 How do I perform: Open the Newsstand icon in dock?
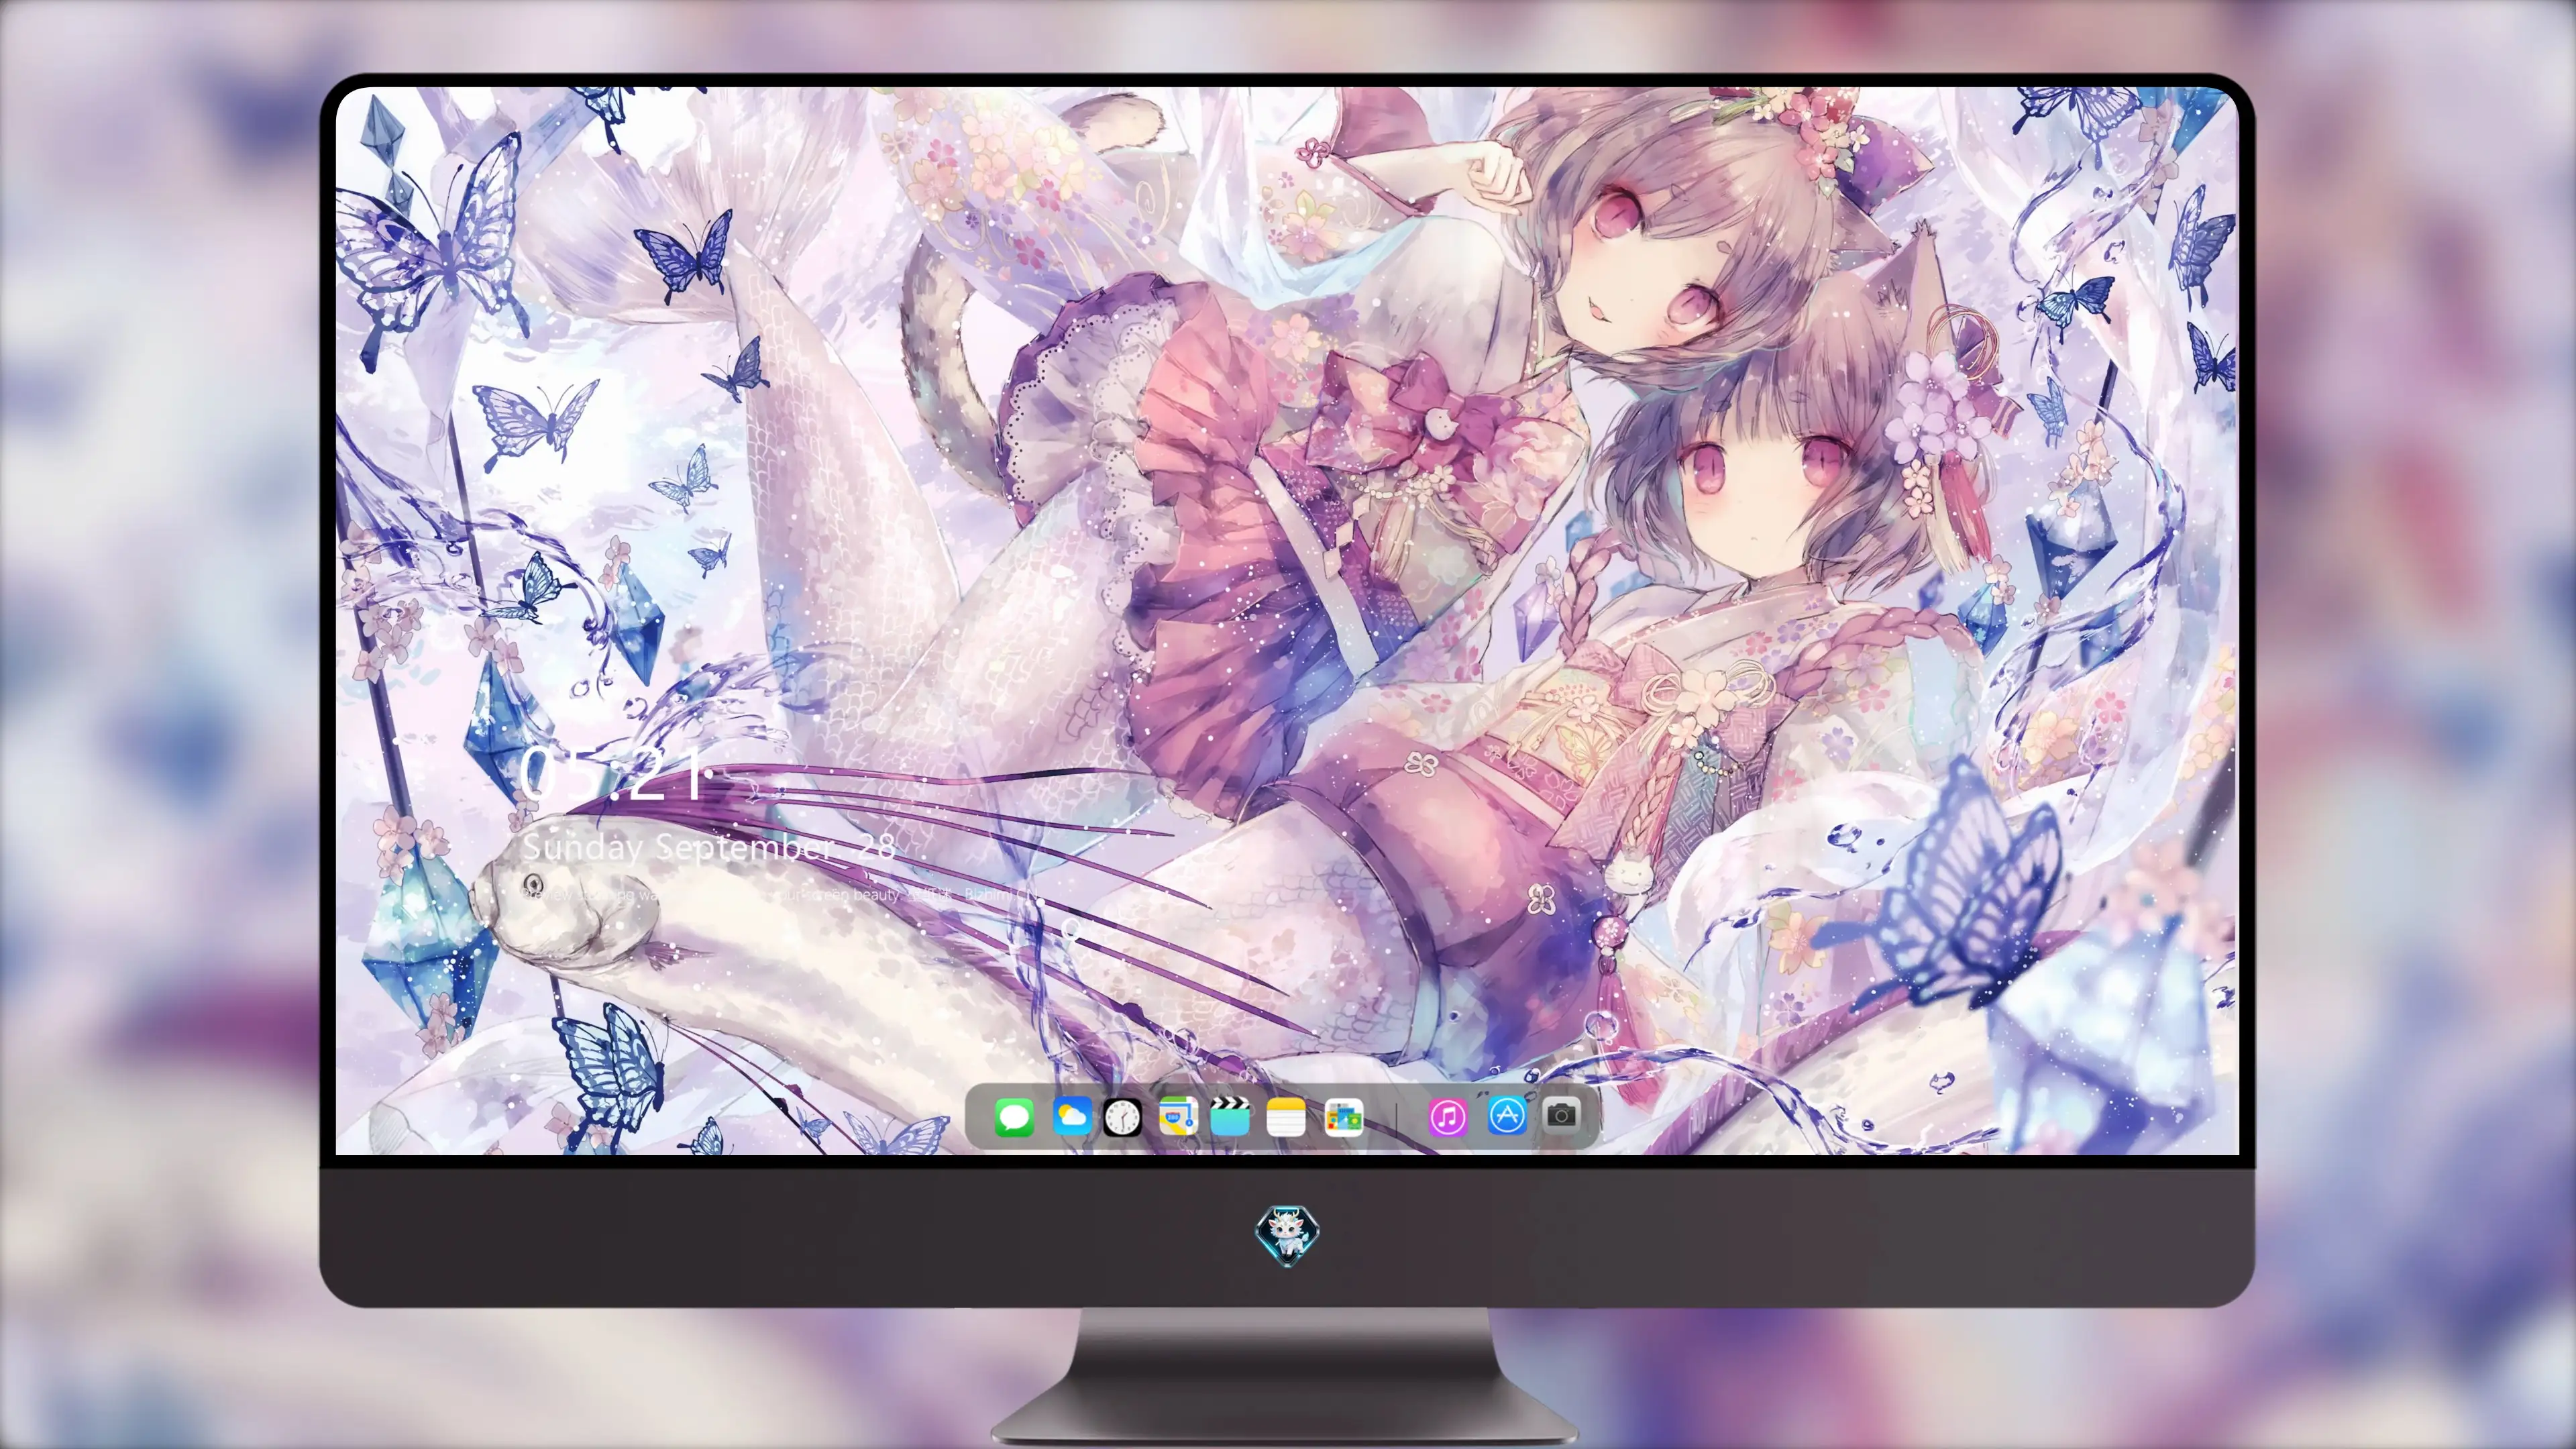tap(1343, 1117)
